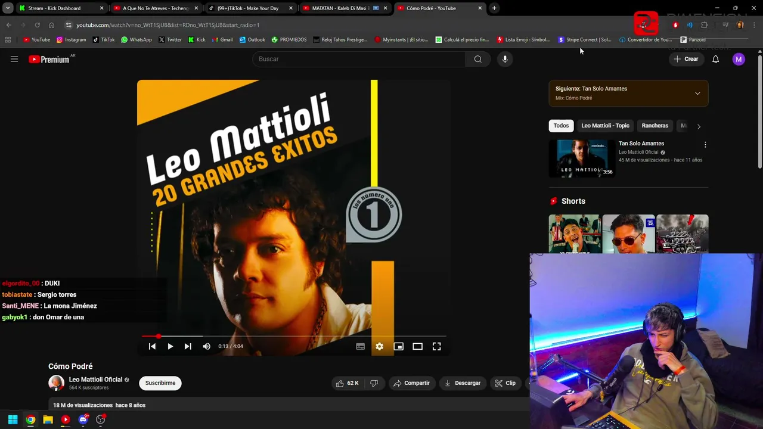Image resolution: width=763 pixels, height=429 pixels.
Task: Open the Stripe Connect bookmark
Action: click(584, 40)
